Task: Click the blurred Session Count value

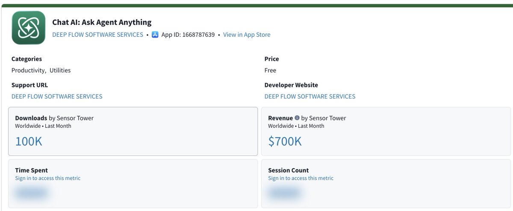Action: pyautogui.click(x=284, y=193)
